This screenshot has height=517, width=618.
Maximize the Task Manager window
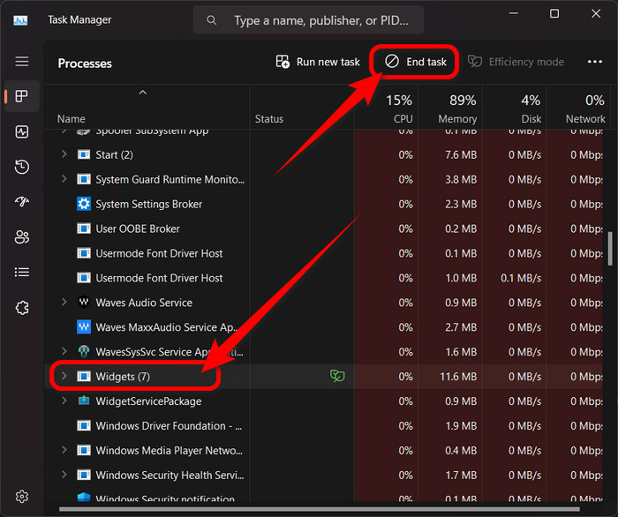[x=554, y=13]
